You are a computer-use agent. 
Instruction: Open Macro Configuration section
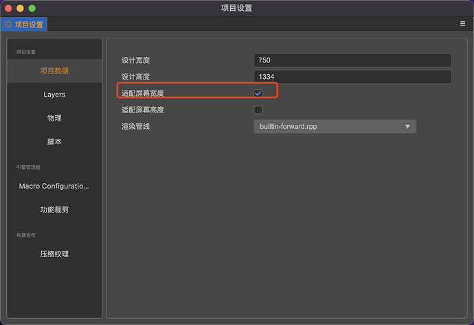(x=54, y=186)
